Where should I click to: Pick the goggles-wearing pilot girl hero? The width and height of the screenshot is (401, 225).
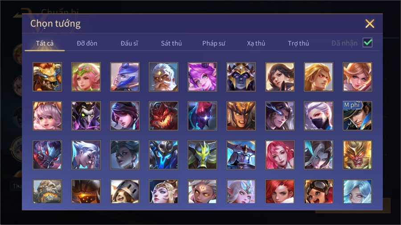tap(319, 191)
